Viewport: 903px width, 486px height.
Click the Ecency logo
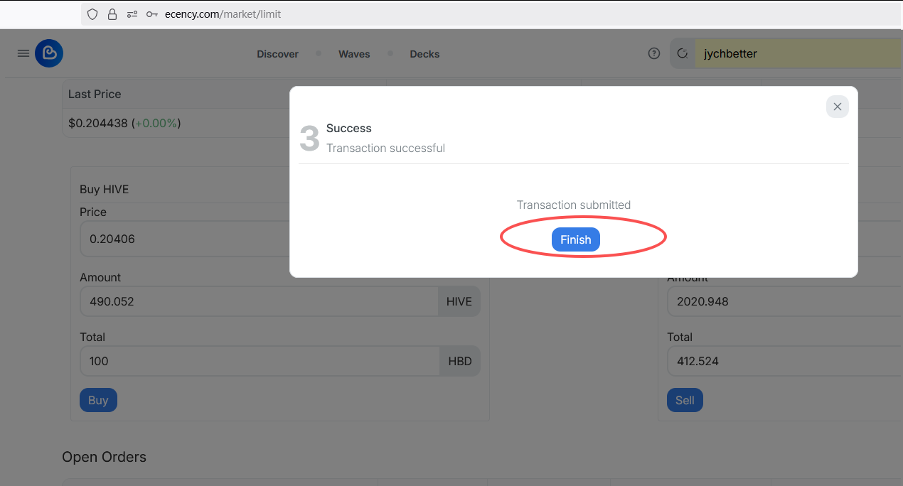pyautogui.click(x=49, y=53)
